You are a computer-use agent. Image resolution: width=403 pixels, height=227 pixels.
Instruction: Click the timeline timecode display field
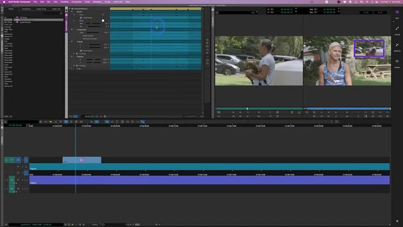coord(15,125)
